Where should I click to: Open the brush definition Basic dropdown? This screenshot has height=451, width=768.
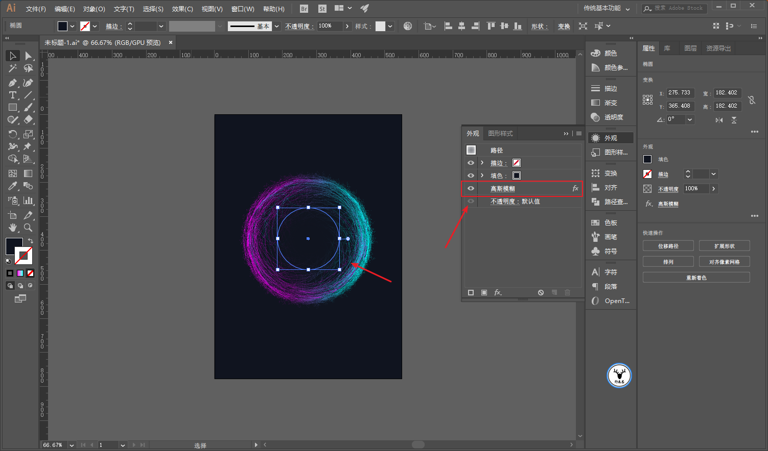pyautogui.click(x=276, y=26)
